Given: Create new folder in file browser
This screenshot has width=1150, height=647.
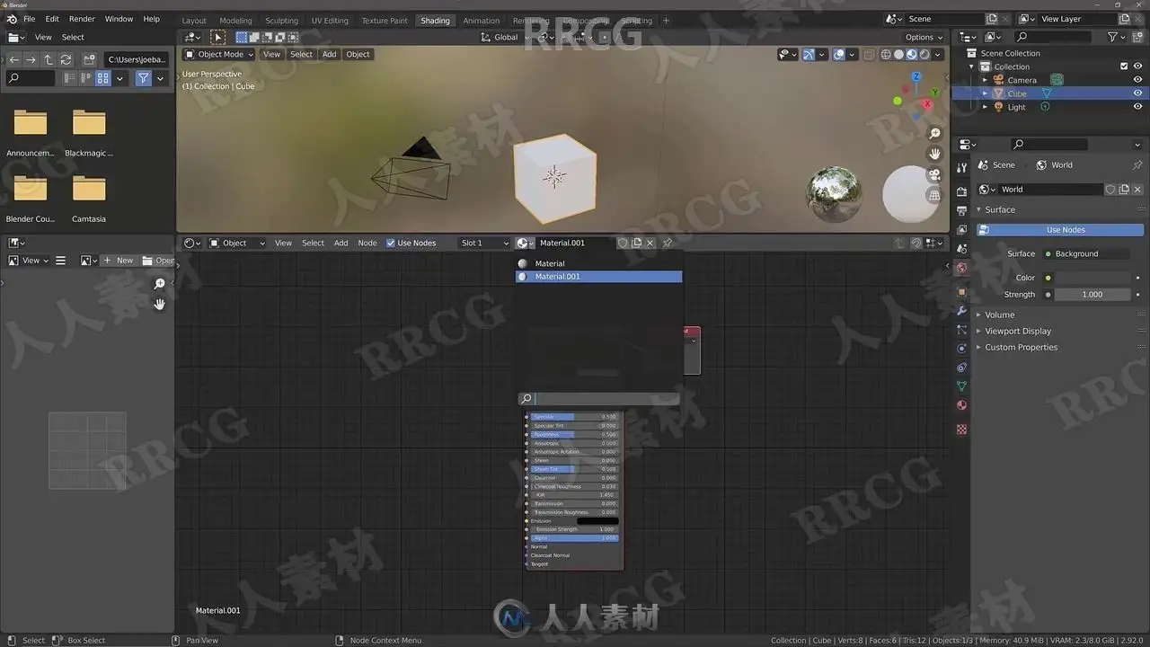Looking at the screenshot, I should pyautogui.click(x=89, y=59).
